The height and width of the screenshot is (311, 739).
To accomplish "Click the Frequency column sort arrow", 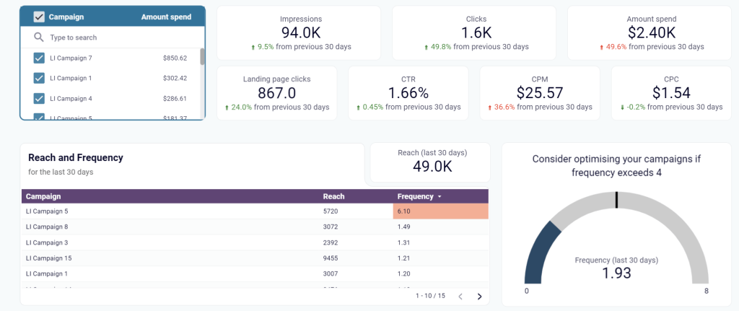I will [x=440, y=196].
